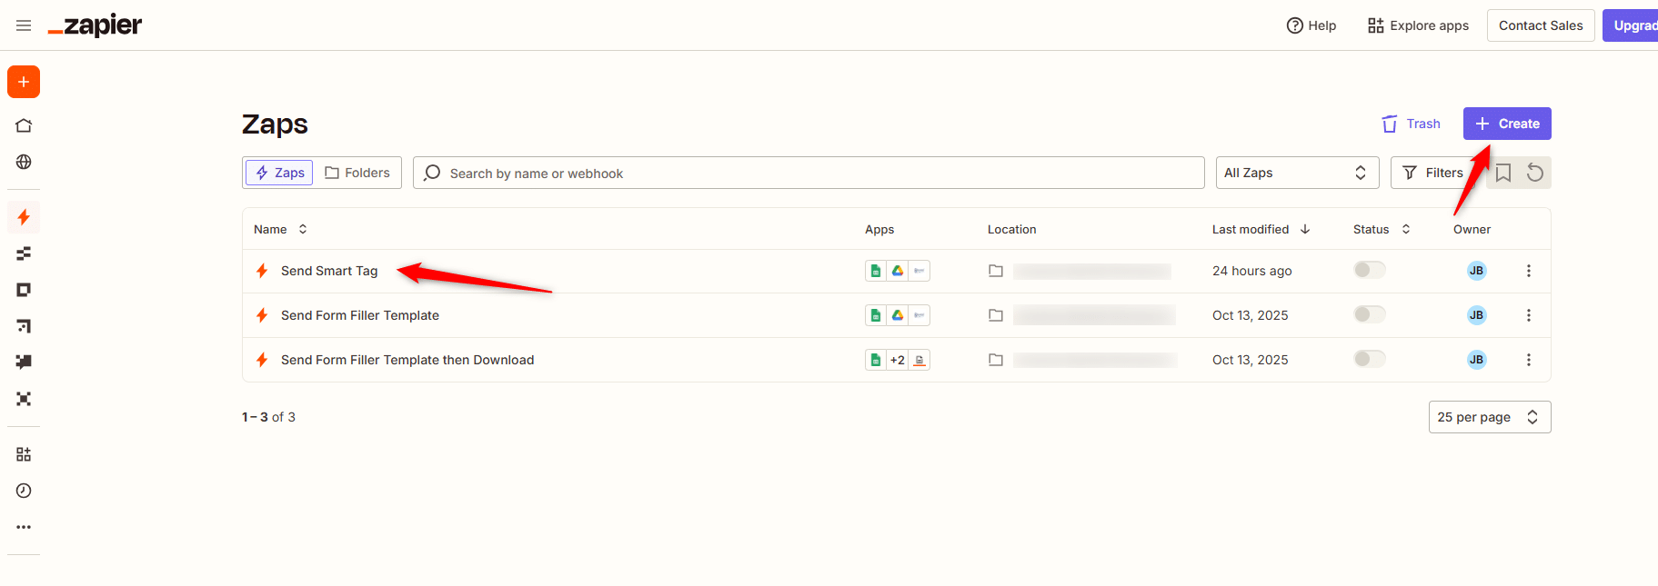Open the Trash link
The image size is (1658, 586).
tap(1412, 124)
